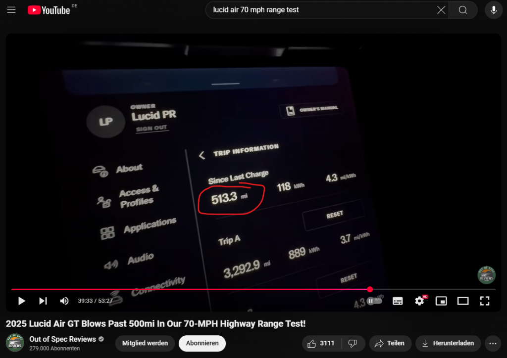Switch to miniplayer mode
Screen dimensions: 507x358
pos(441,301)
